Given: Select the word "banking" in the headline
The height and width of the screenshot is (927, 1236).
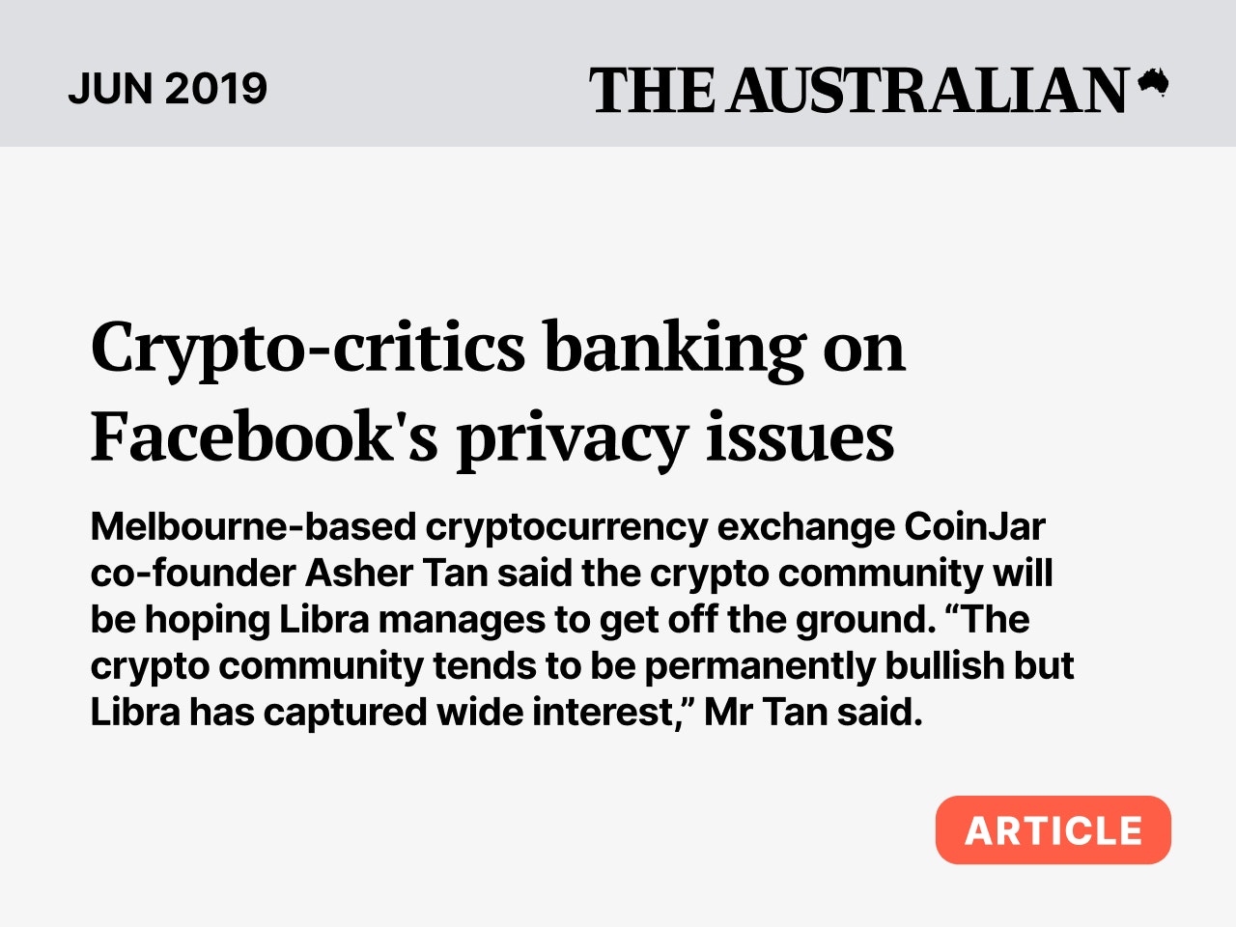Looking at the screenshot, I should click(673, 348).
